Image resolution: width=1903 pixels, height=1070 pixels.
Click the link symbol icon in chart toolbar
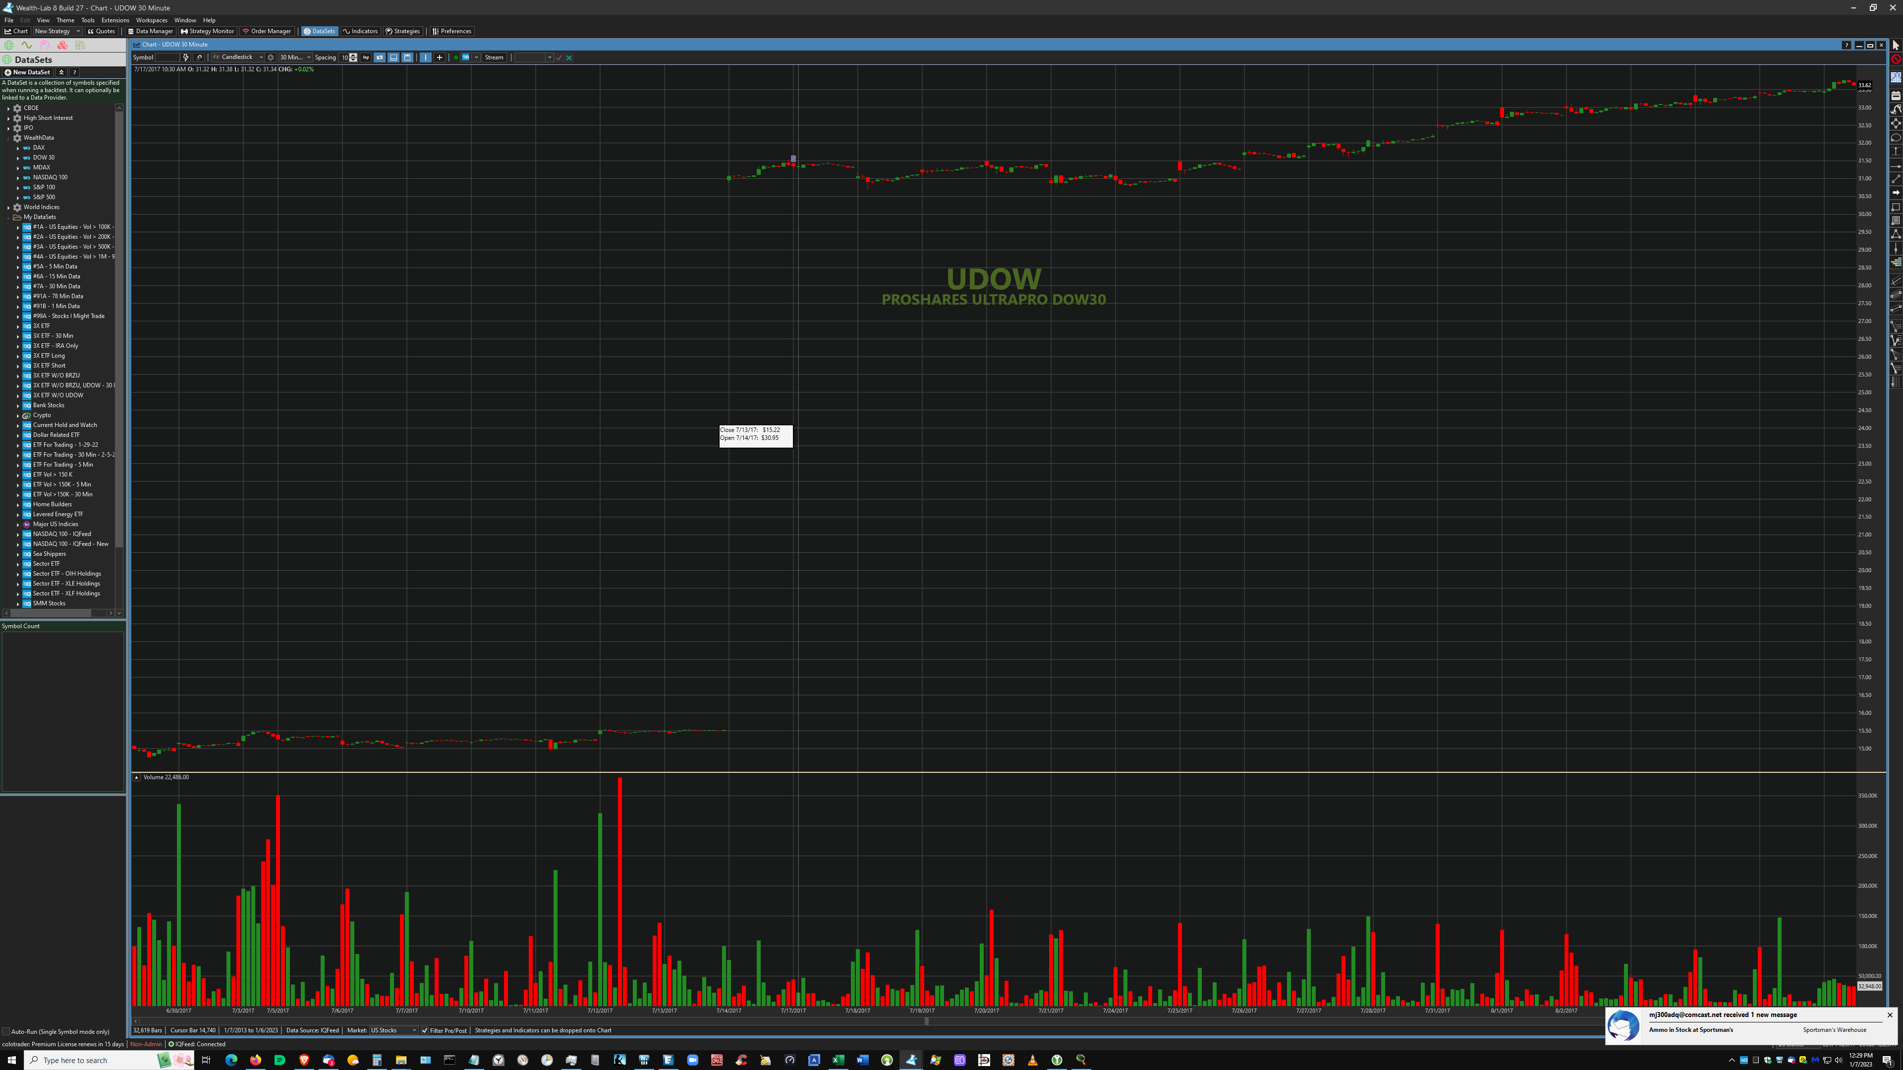click(x=199, y=57)
